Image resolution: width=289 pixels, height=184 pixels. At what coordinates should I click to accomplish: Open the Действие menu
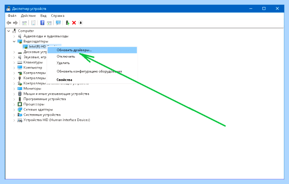coord(28,16)
